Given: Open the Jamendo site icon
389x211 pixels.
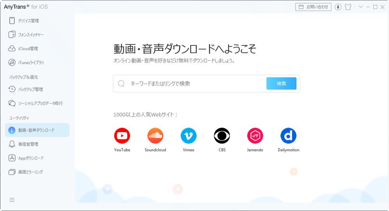Looking at the screenshot, I should 255,136.
